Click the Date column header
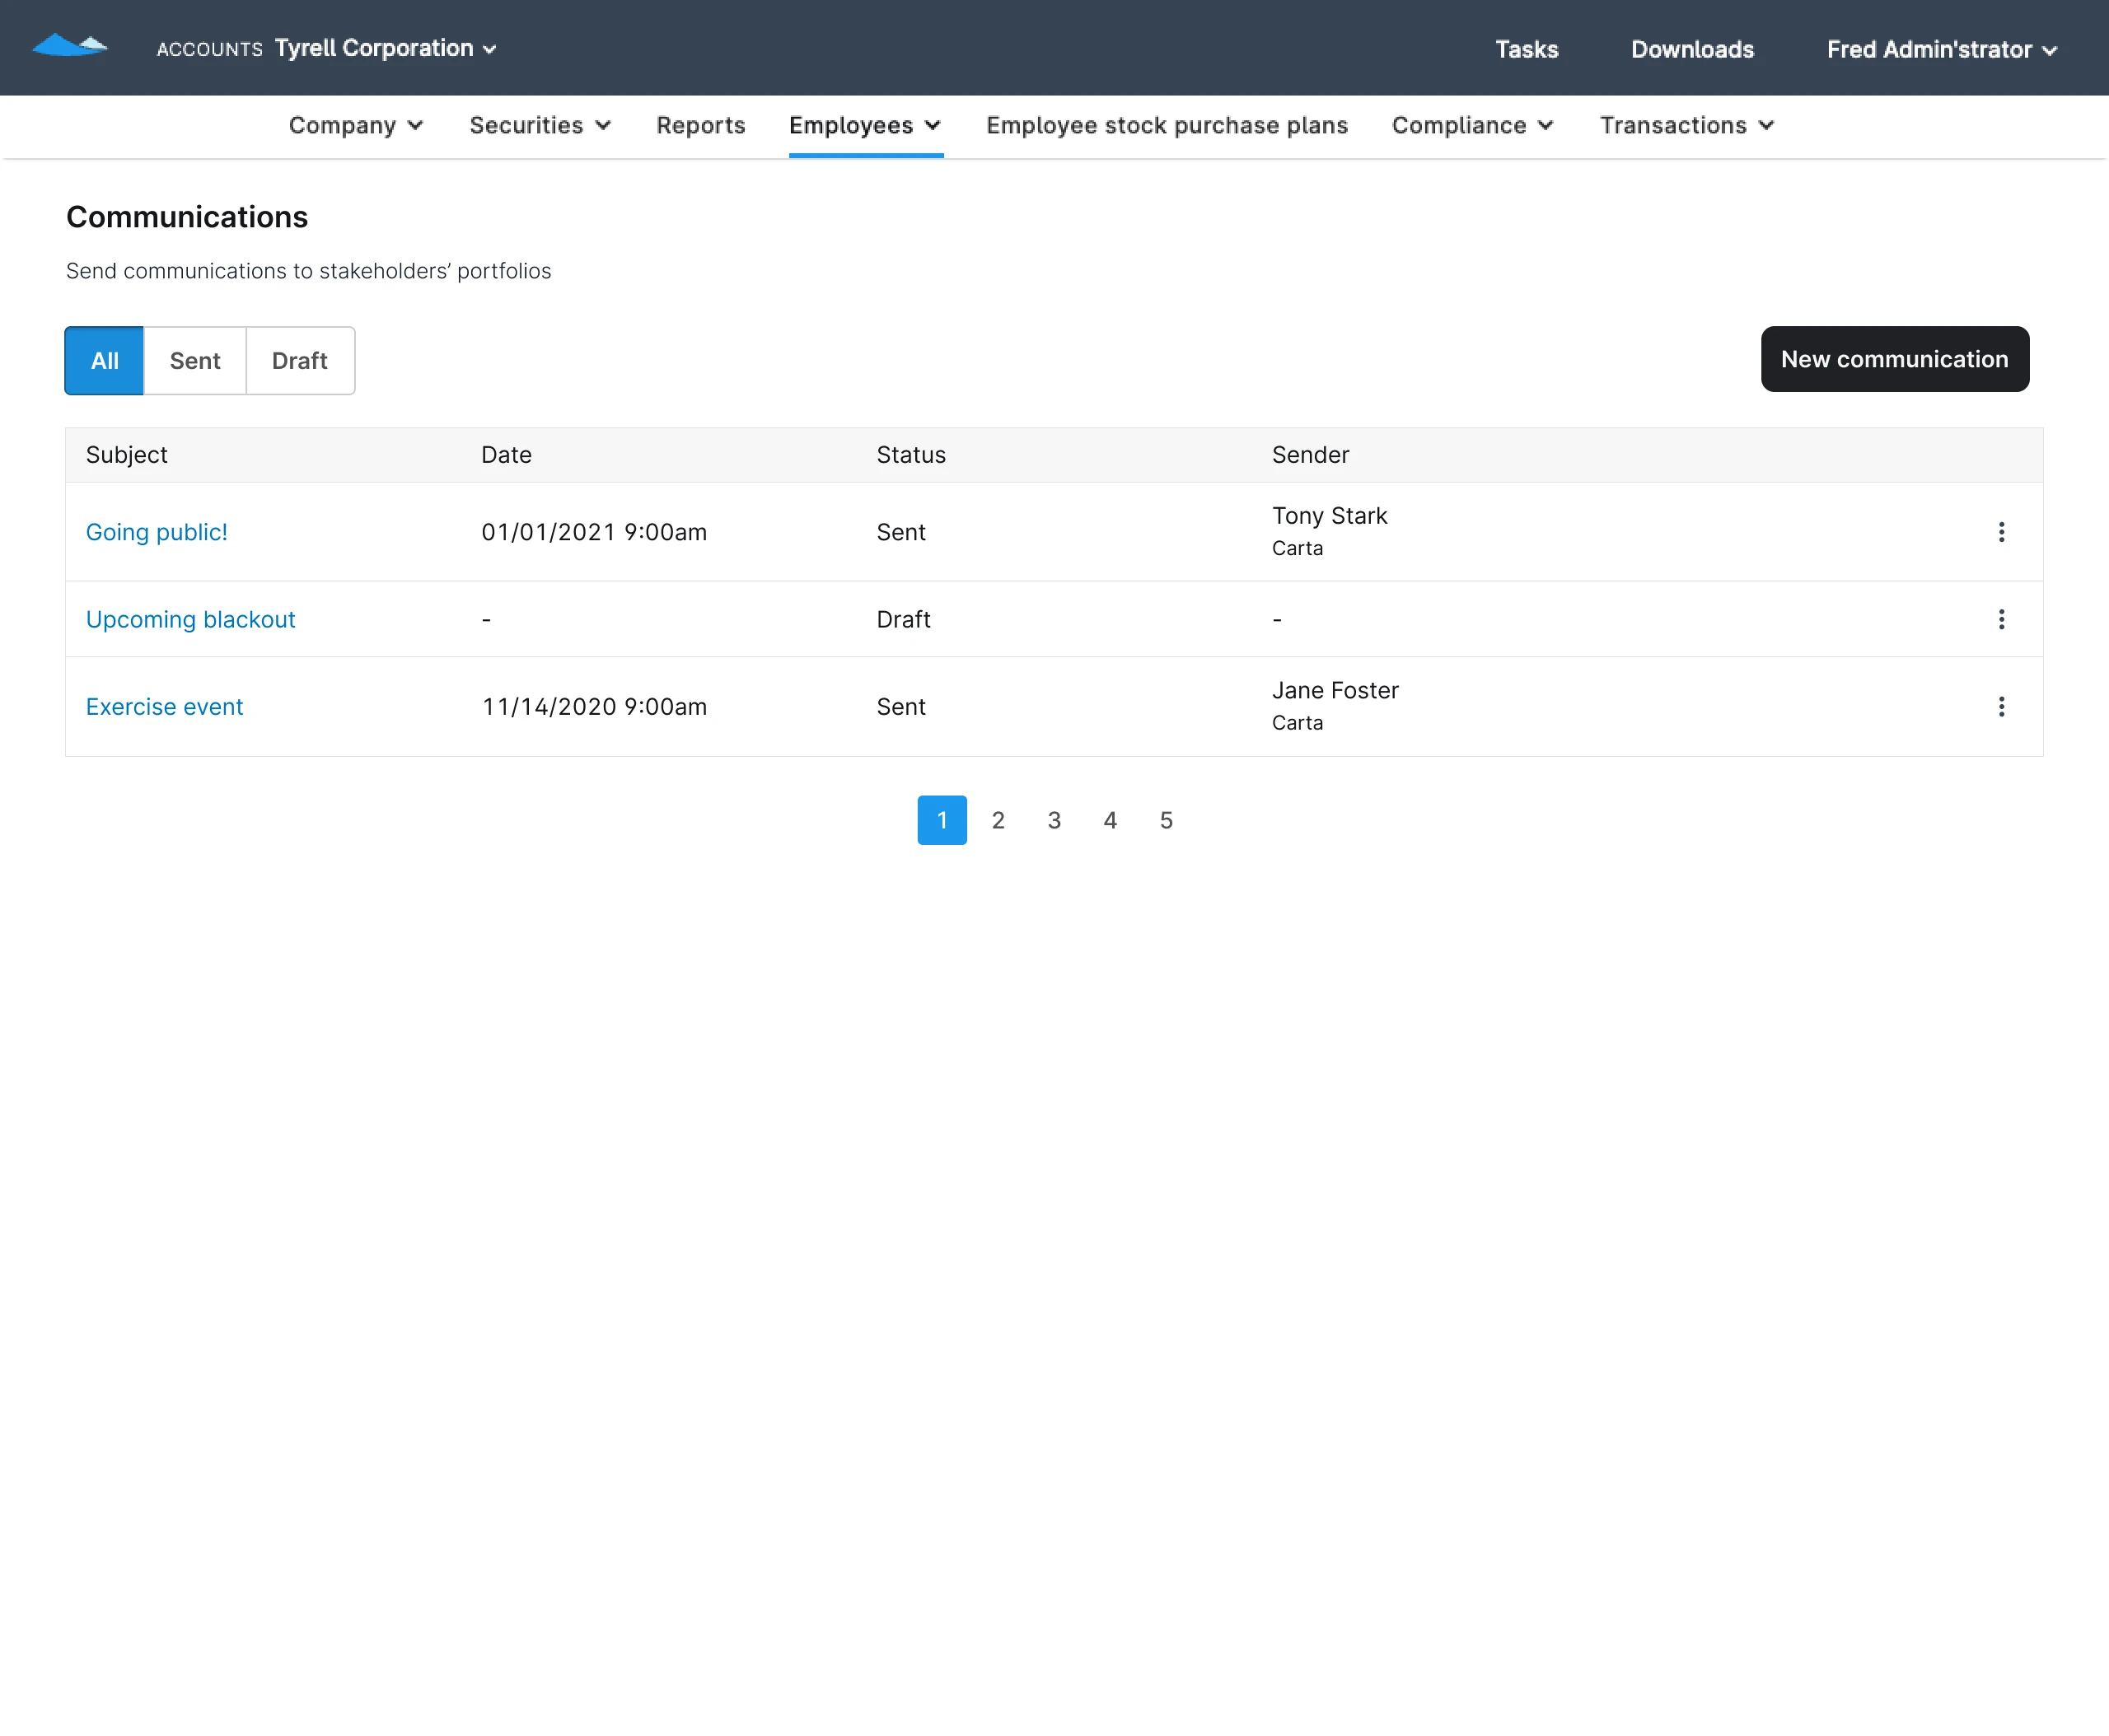 pos(506,455)
